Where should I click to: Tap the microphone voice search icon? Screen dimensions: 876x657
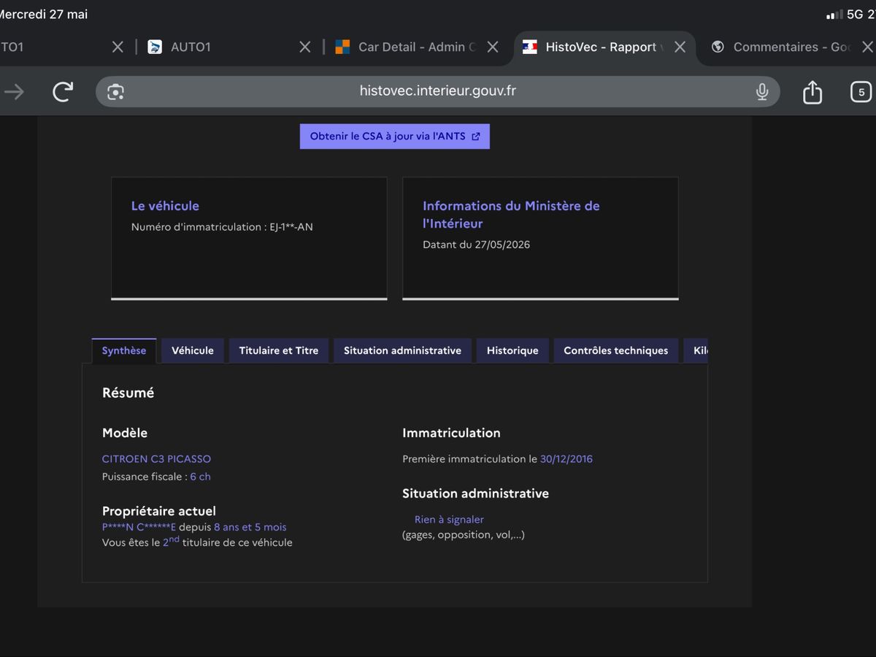tap(762, 91)
